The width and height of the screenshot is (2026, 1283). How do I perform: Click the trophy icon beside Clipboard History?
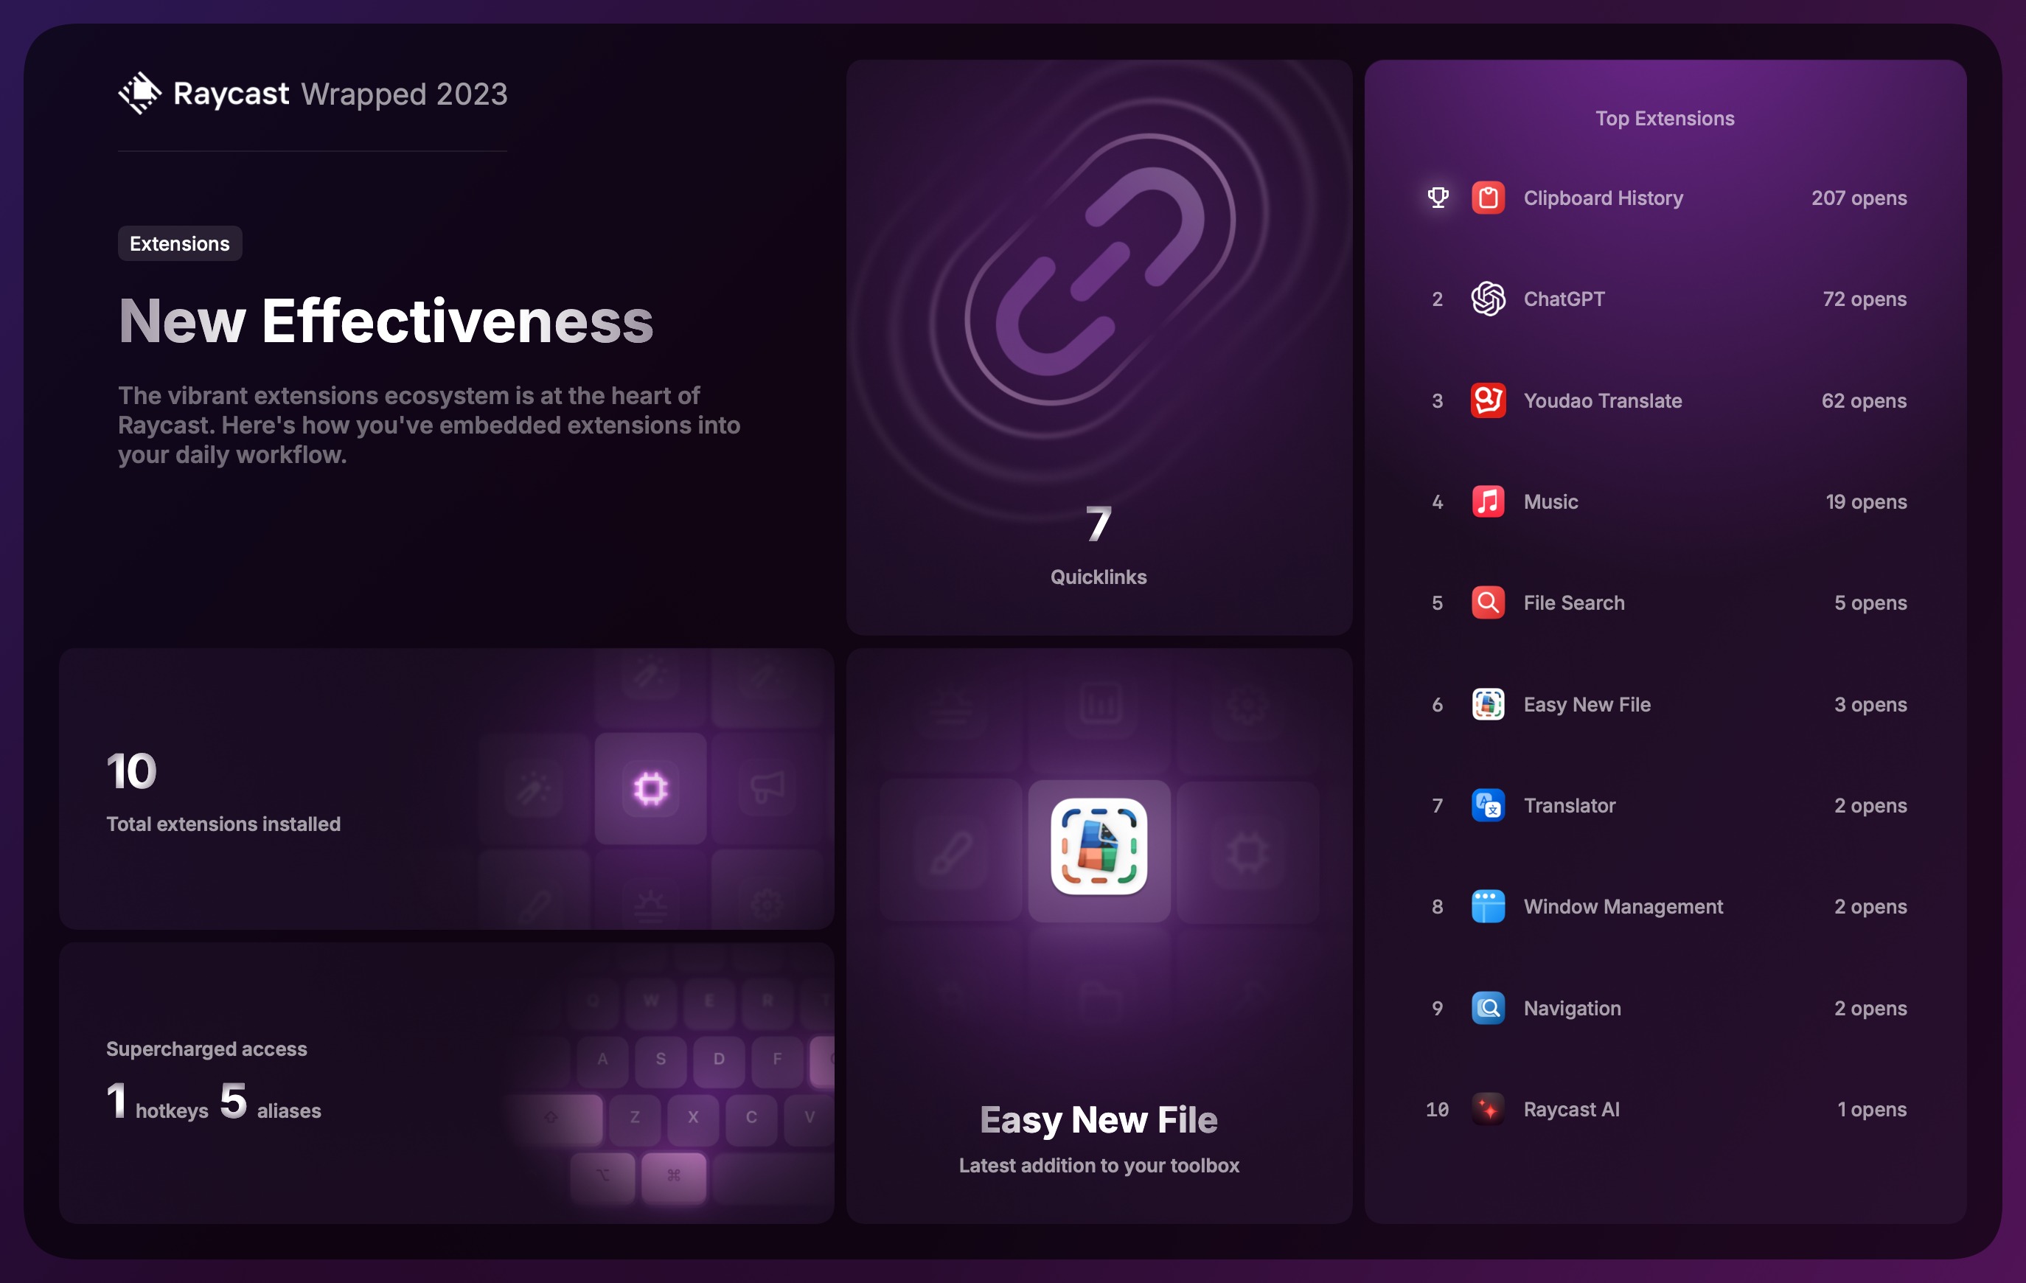click(x=1438, y=198)
